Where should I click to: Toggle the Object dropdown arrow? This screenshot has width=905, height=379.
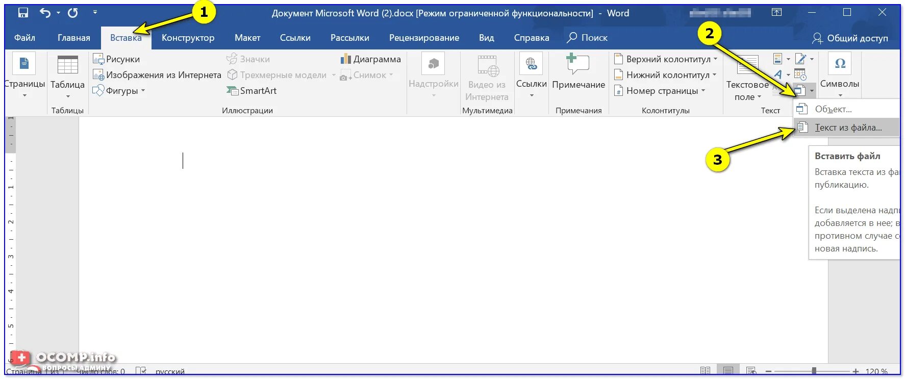pyautogui.click(x=812, y=91)
